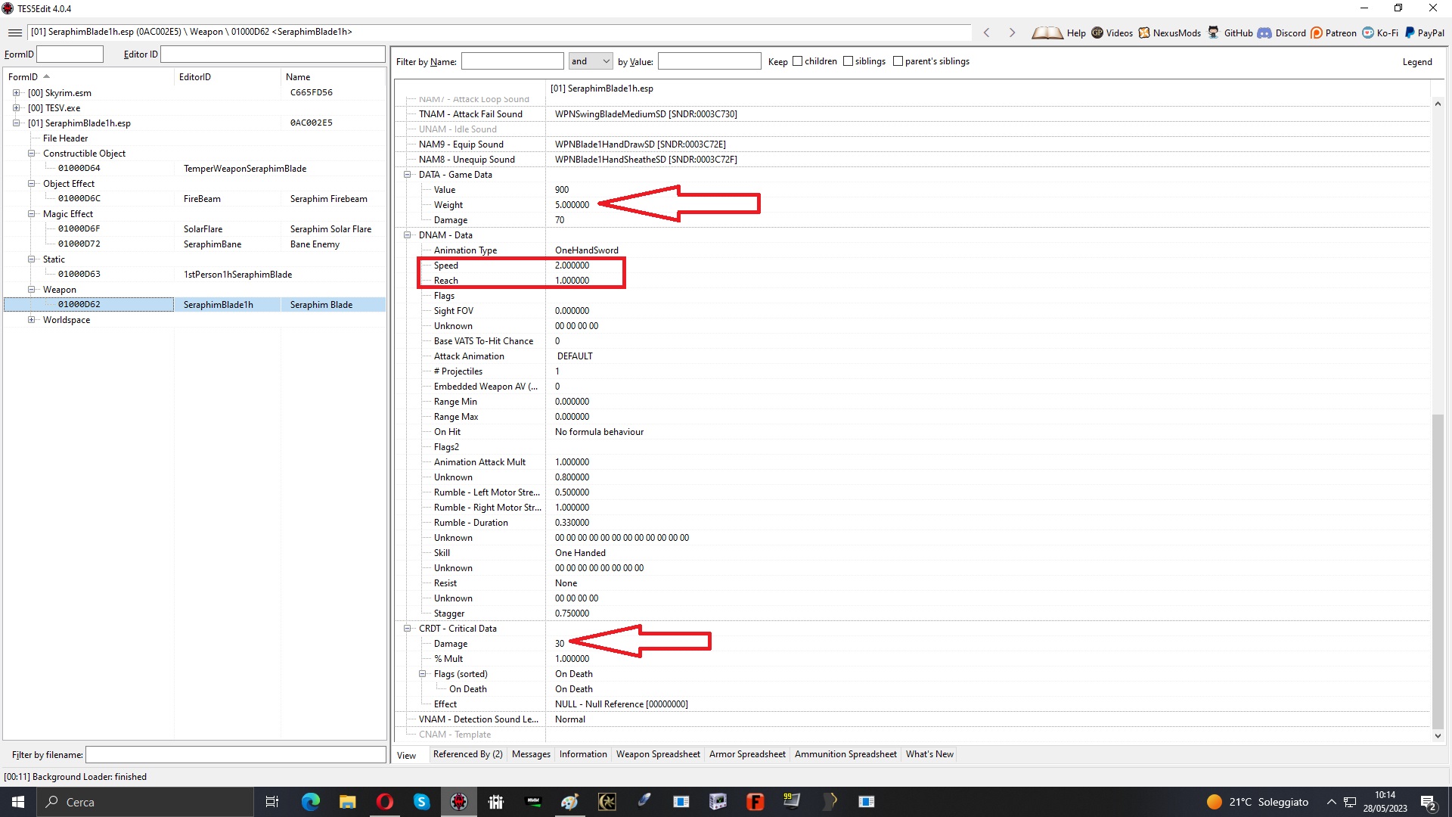
Task: Switch to the Weapon Spreadsheet tab
Action: pos(658,754)
